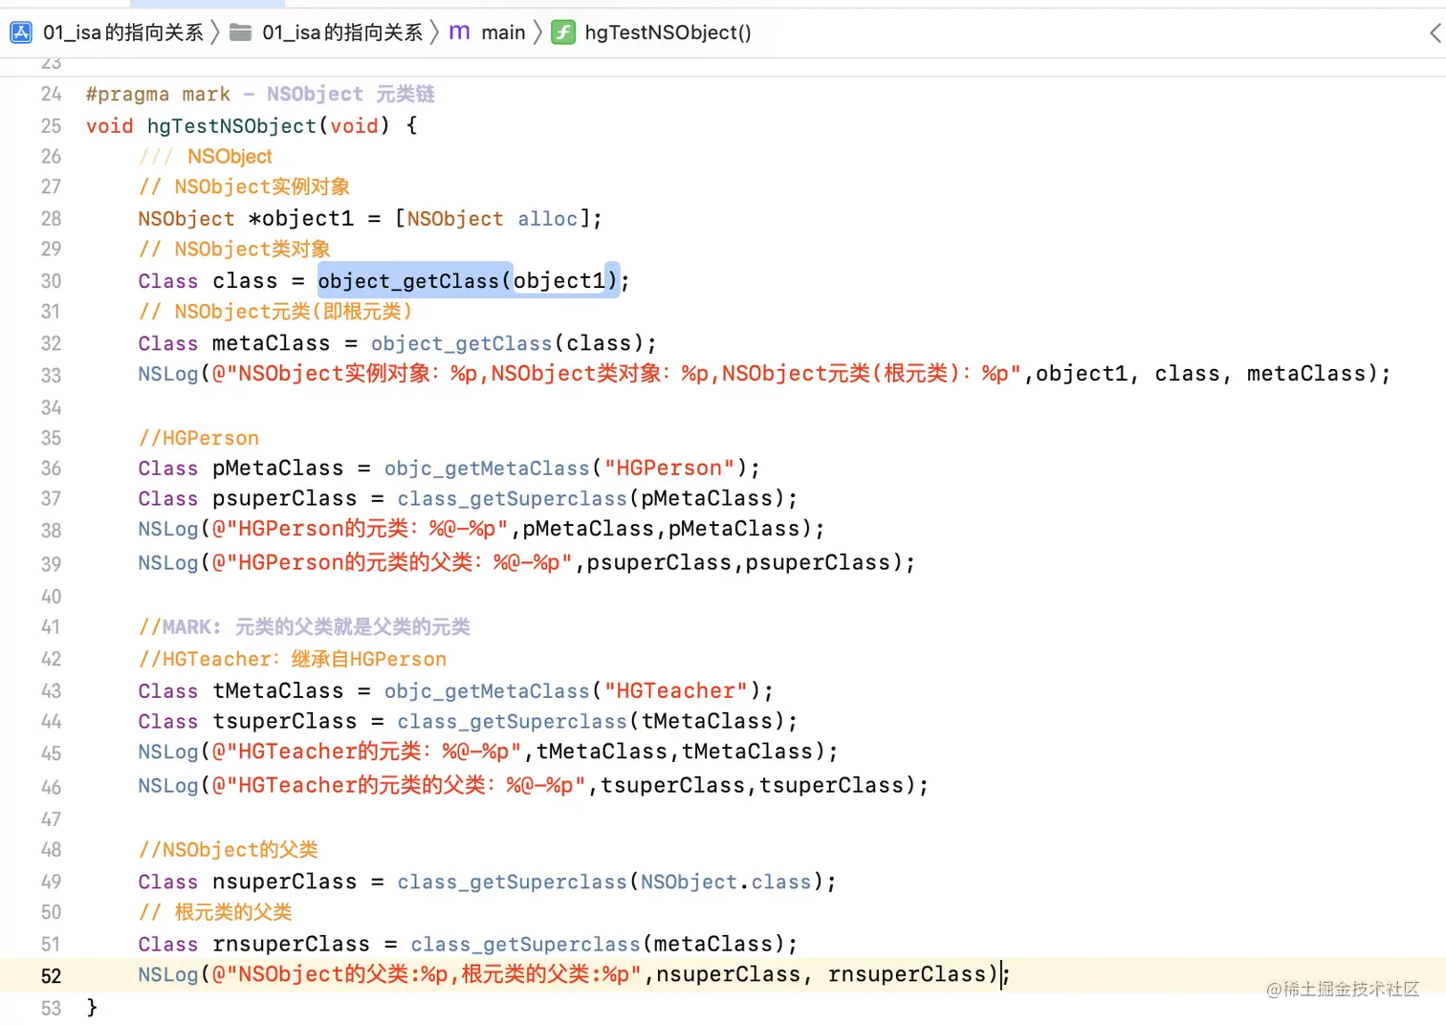The width and height of the screenshot is (1446, 1025).
Task: Click the comment "// NSObject实例对象"
Action: pyautogui.click(x=244, y=186)
